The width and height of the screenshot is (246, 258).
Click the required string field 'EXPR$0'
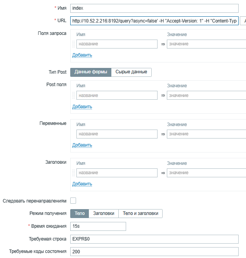154,239
